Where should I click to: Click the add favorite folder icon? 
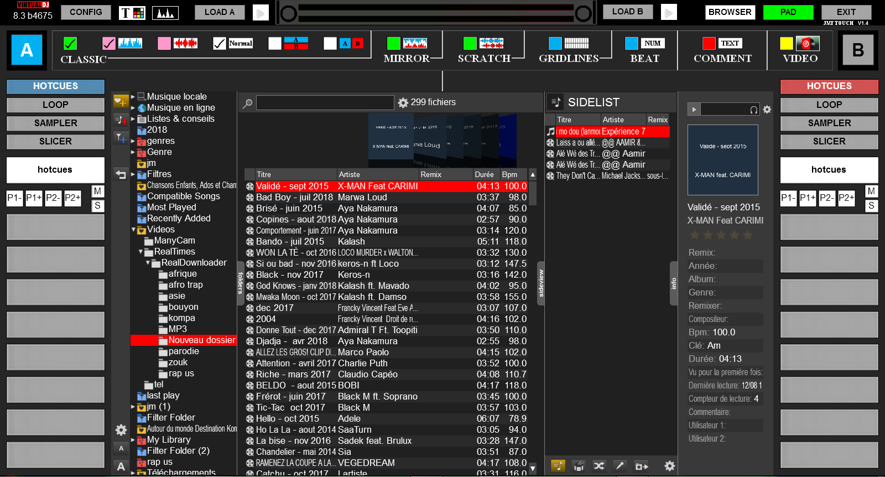pos(121,102)
